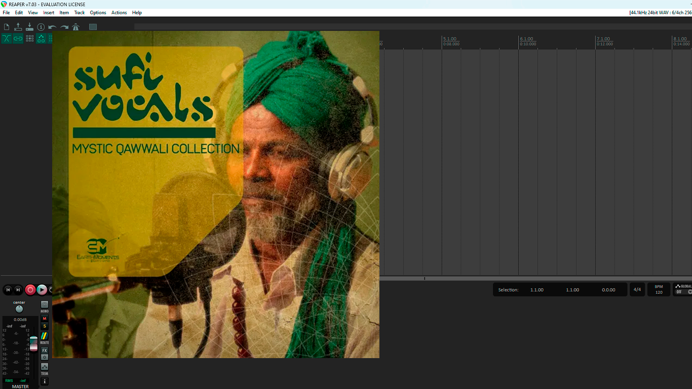This screenshot has width=692, height=389.
Task: Click the Open project toolbar icon
Action: click(x=18, y=27)
